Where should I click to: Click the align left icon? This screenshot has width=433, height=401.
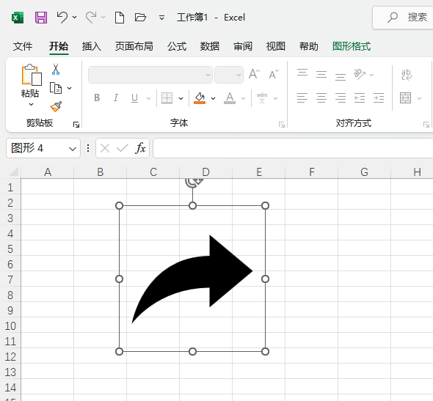tap(302, 98)
